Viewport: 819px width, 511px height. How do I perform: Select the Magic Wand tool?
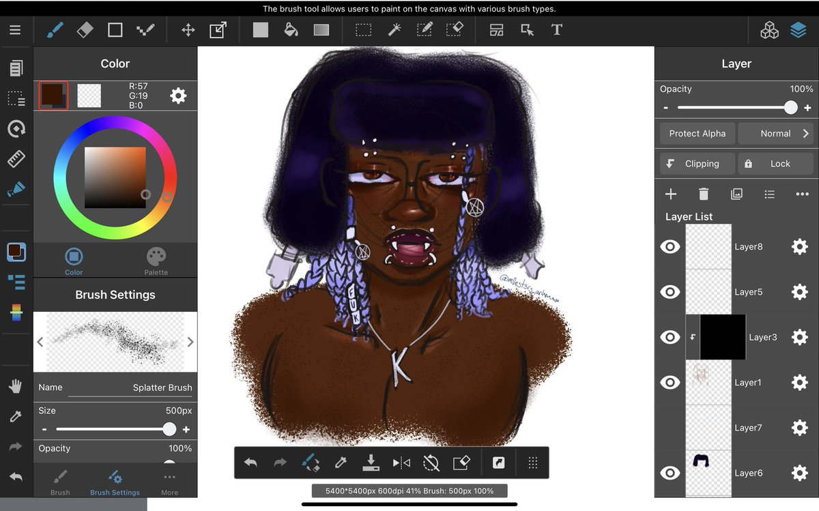pyautogui.click(x=394, y=30)
